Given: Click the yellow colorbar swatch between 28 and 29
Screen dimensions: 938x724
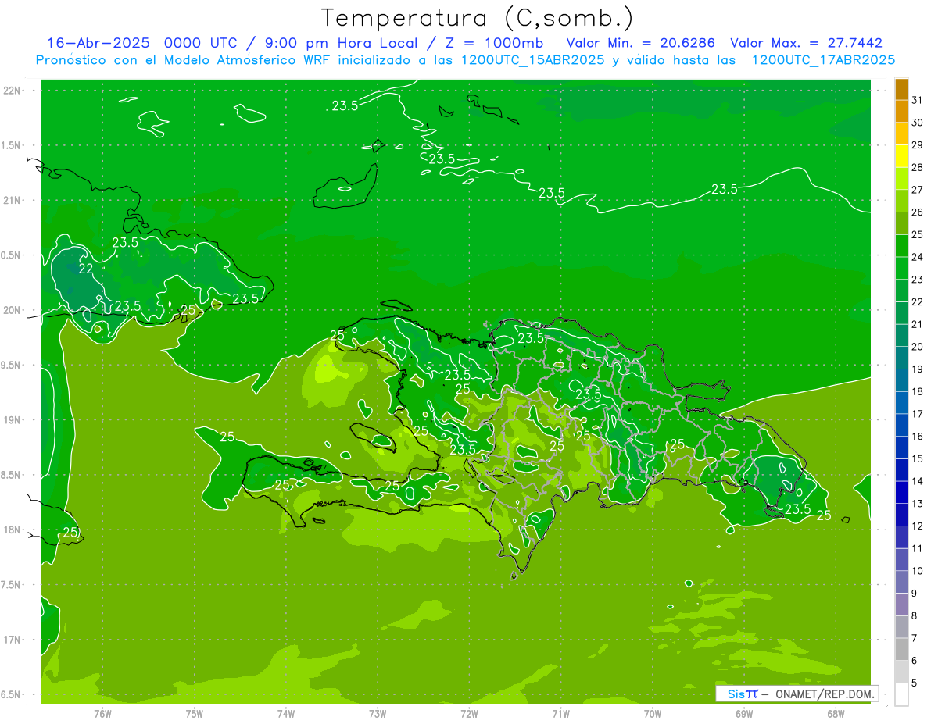Looking at the screenshot, I should (x=901, y=156).
